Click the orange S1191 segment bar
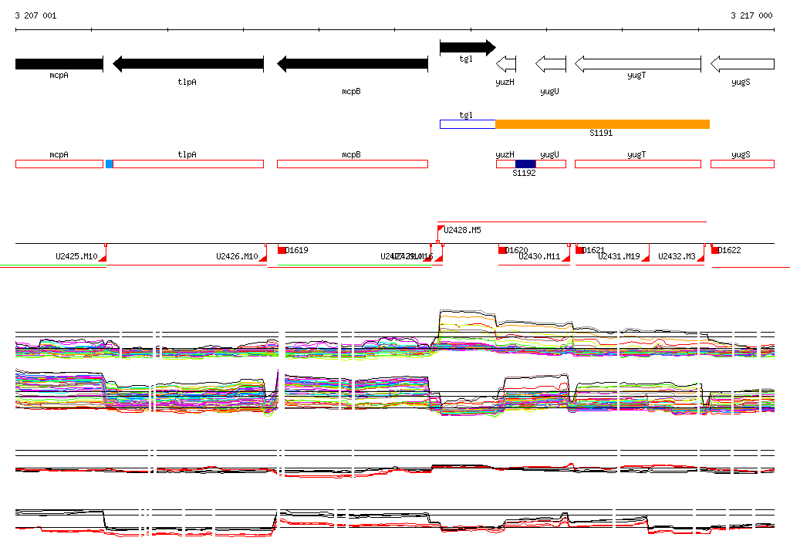790x551 pixels. [x=603, y=124]
